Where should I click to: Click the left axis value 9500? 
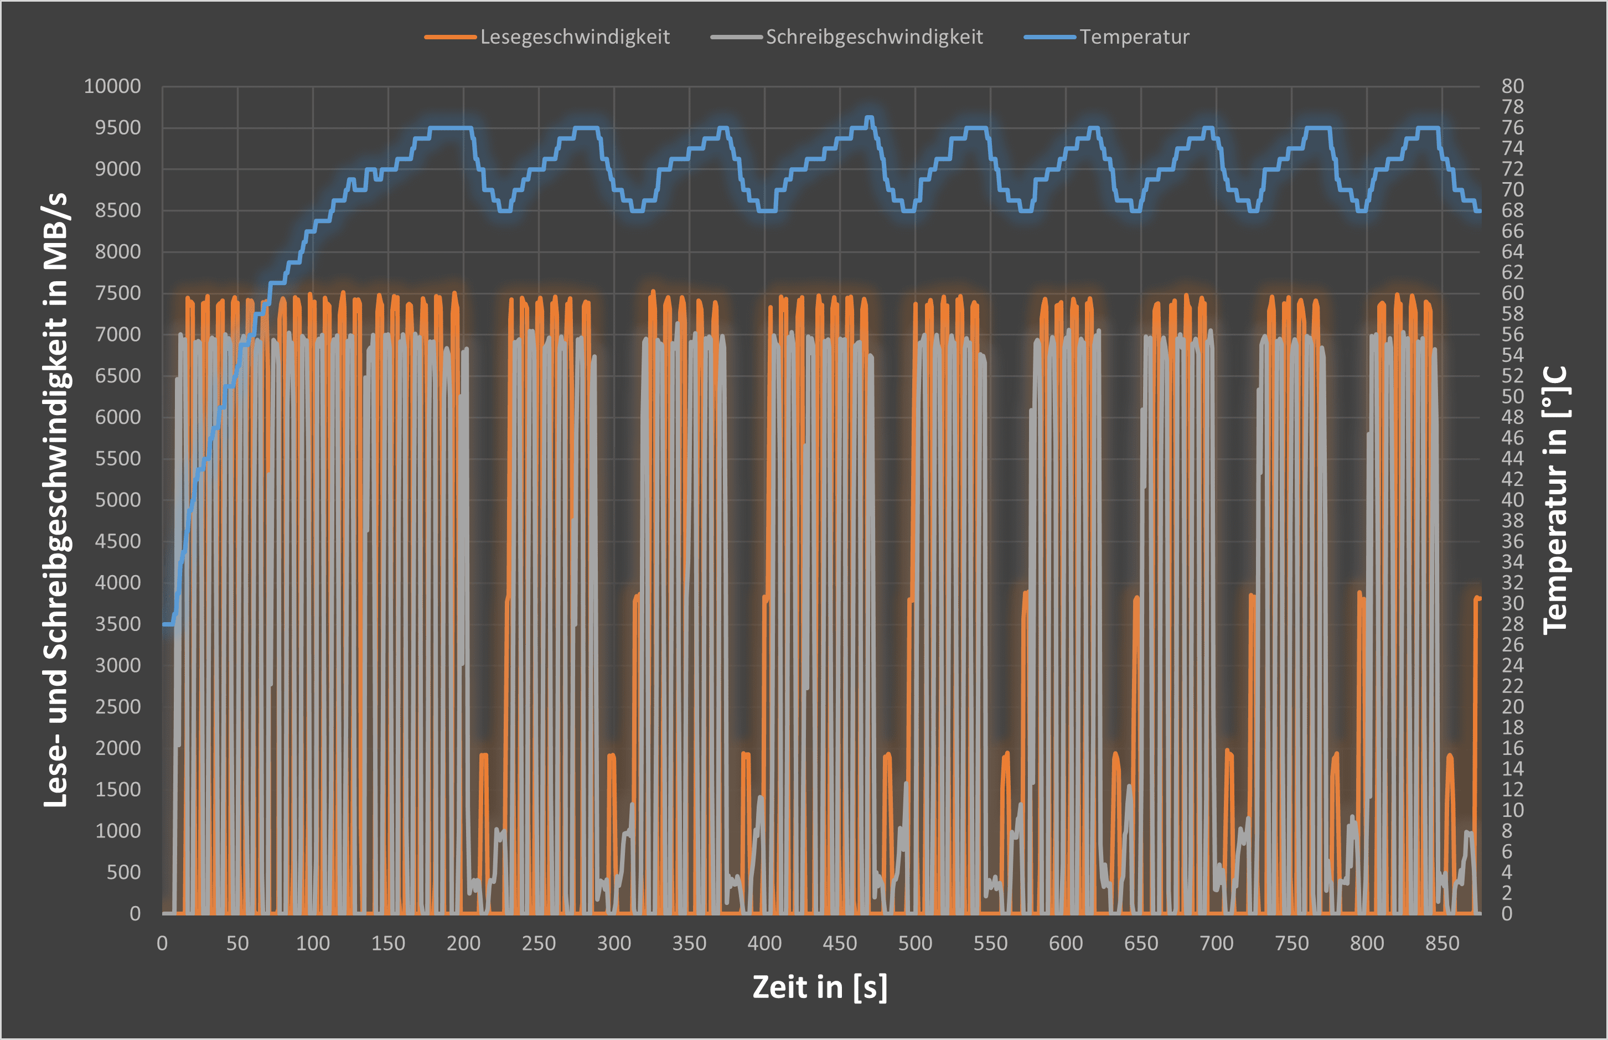[117, 128]
